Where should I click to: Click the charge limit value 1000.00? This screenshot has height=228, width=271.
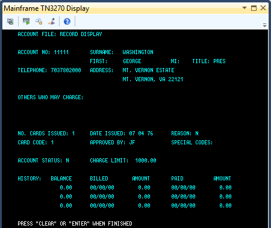(x=146, y=161)
